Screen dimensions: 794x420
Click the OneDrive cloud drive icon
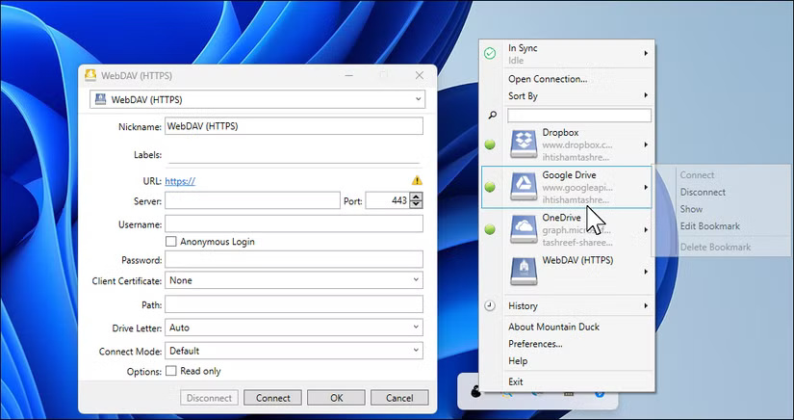coord(524,228)
